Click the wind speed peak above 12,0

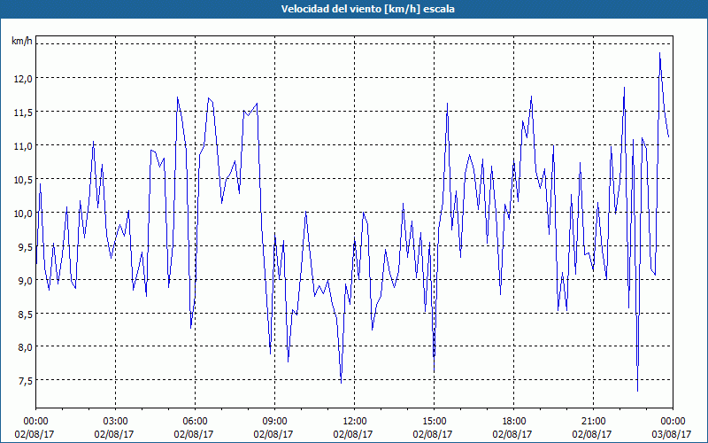click(x=659, y=53)
